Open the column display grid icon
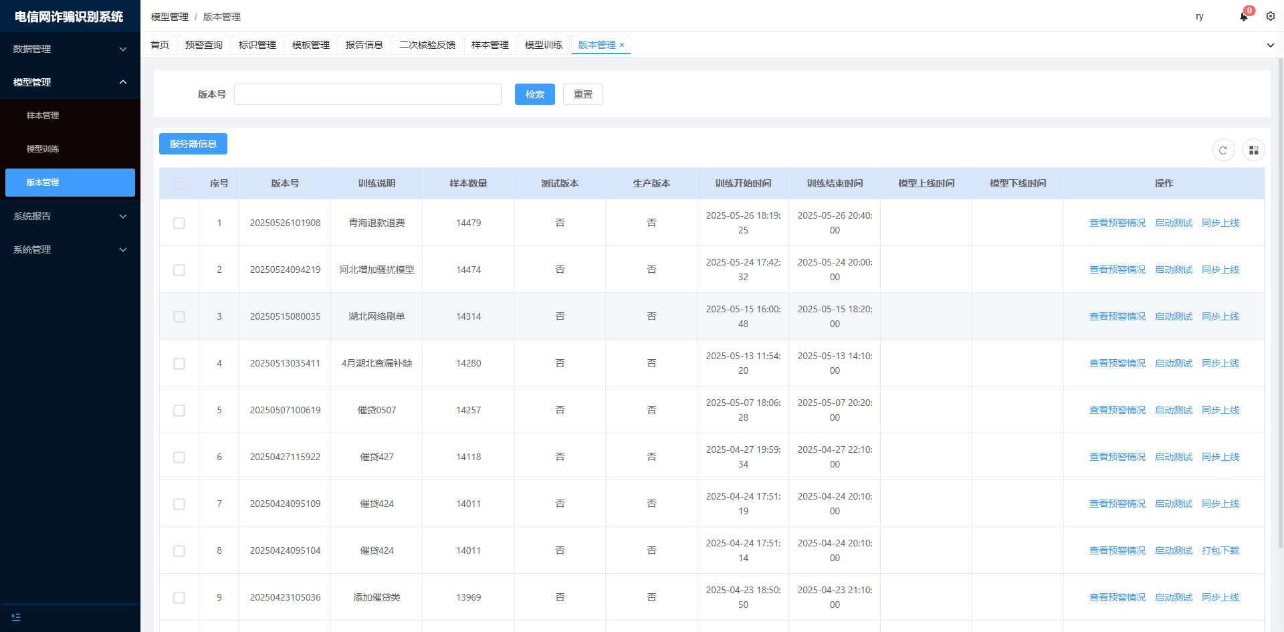The width and height of the screenshot is (1284, 632). tap(1253, 150)
